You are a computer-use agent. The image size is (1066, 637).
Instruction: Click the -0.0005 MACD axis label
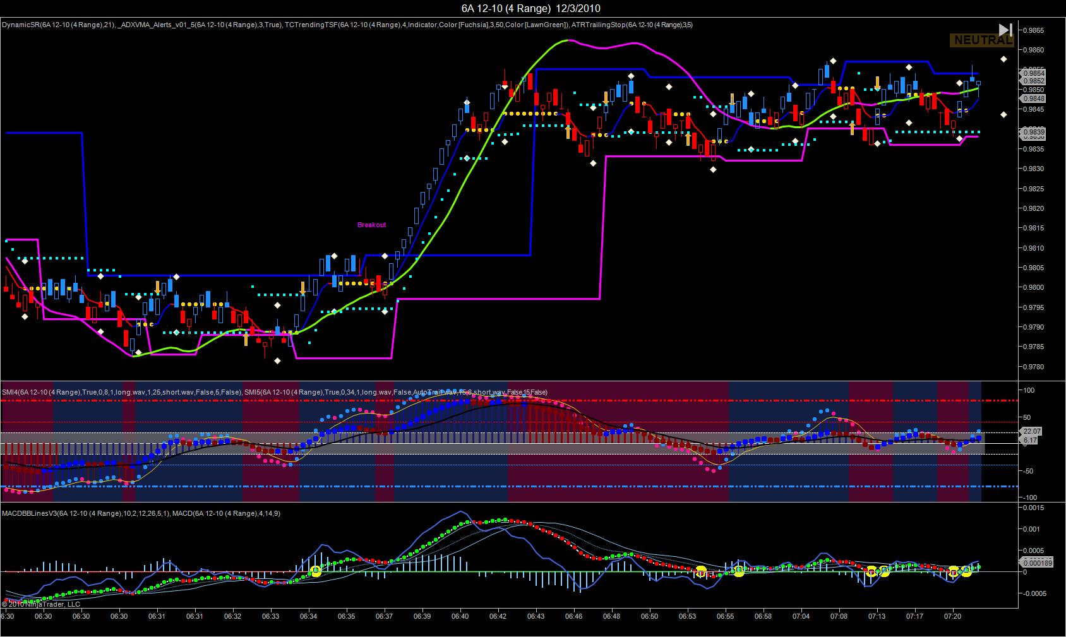pos(1033,593)
